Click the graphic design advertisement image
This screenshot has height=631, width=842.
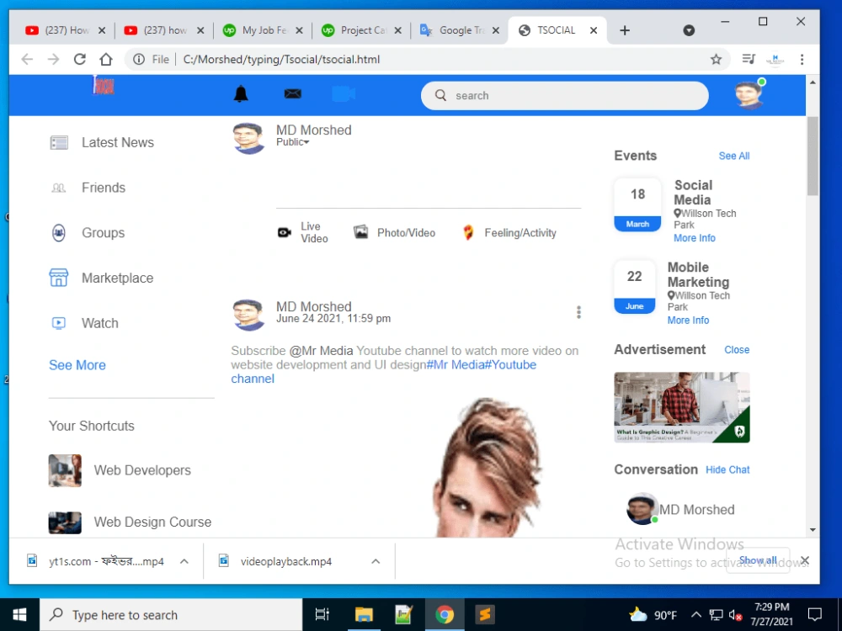coord(681,407)
